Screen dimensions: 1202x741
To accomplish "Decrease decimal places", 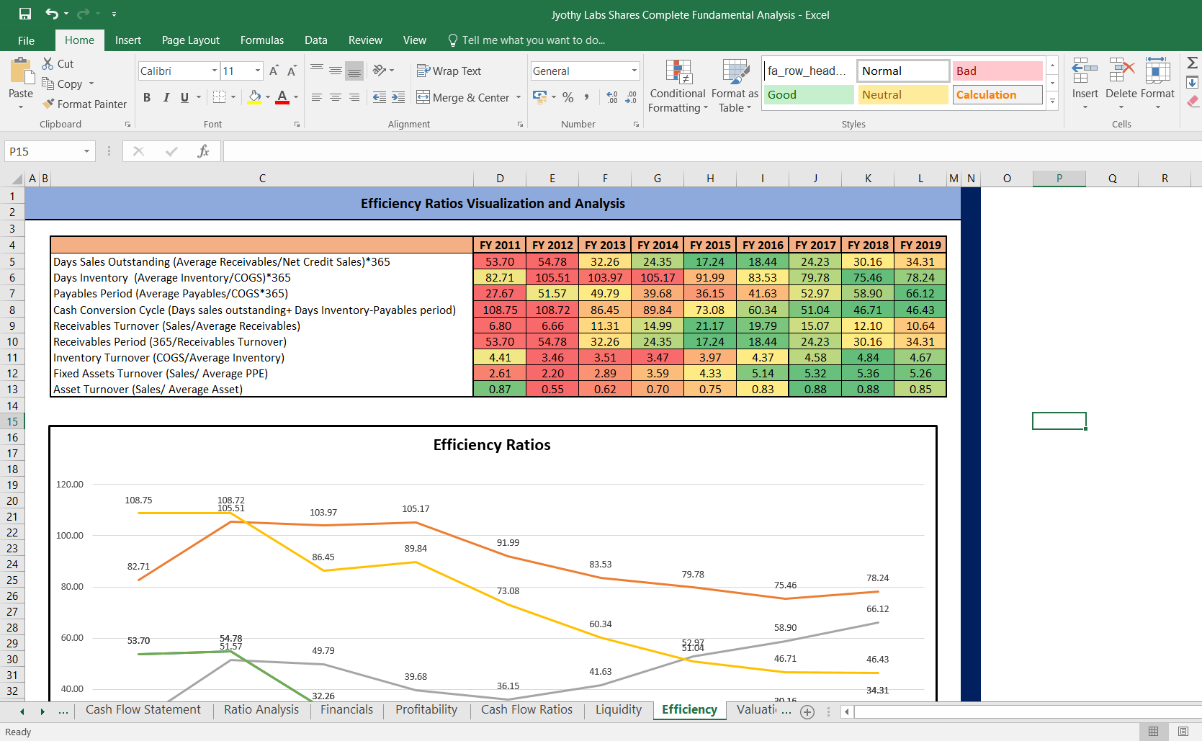I will coord(631,96).
